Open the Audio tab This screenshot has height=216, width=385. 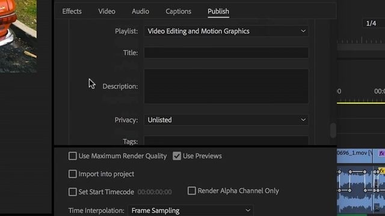click(140, 11)
